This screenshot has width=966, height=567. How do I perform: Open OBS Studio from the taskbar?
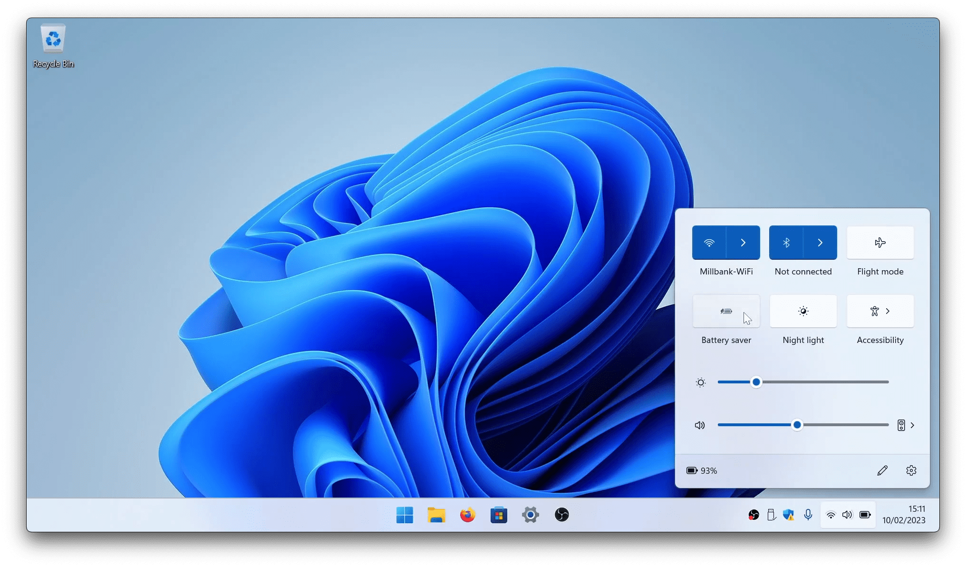click(x=561, y=515)
